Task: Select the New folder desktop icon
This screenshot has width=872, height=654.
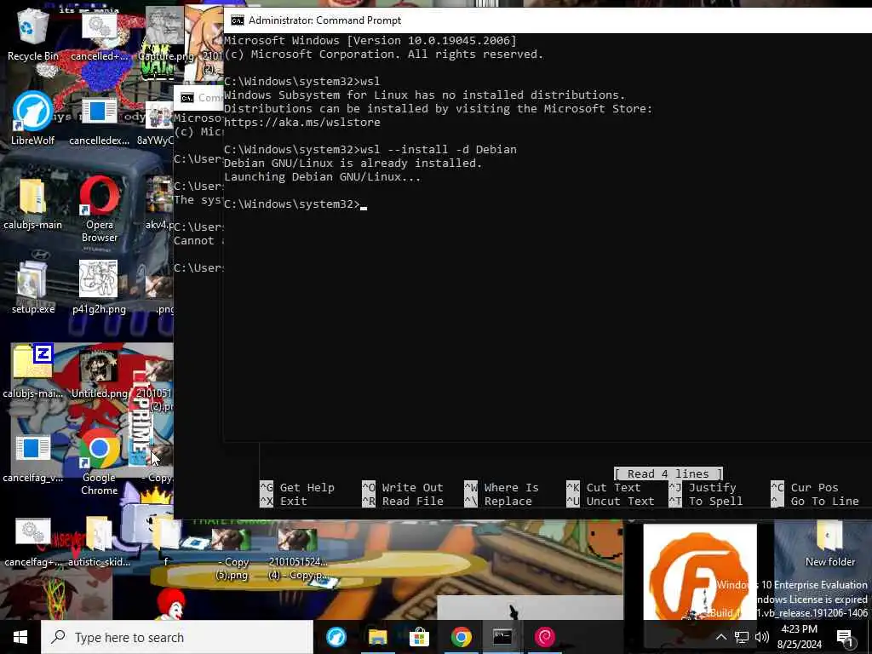Action: pyautogui.click(x=829, y=542)
